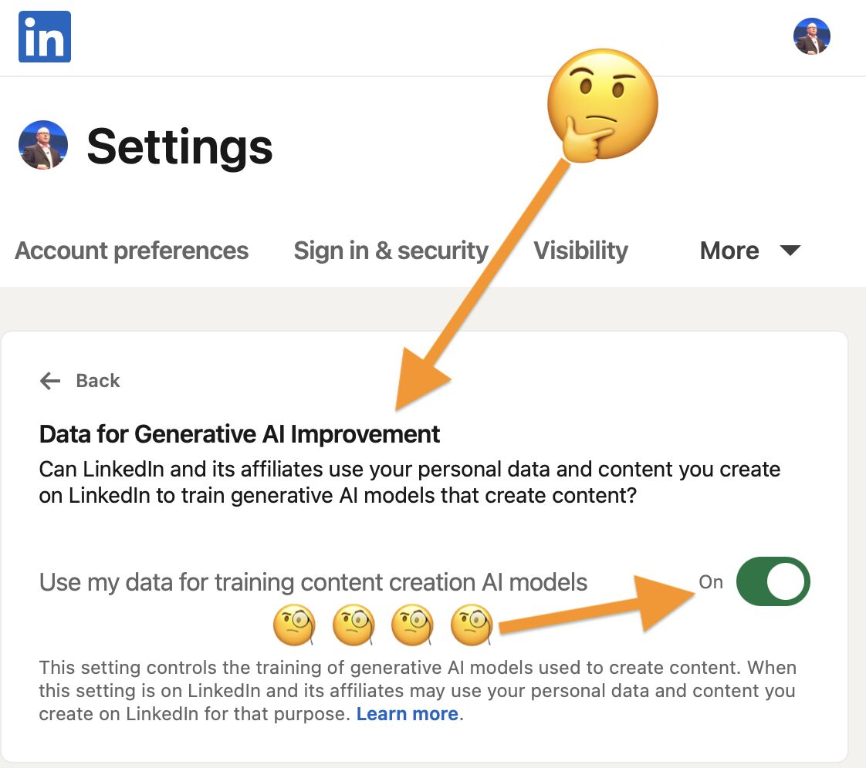Select the Visibility tab
The height and width of the screenshot is (768, 866).
coord(581,251)
